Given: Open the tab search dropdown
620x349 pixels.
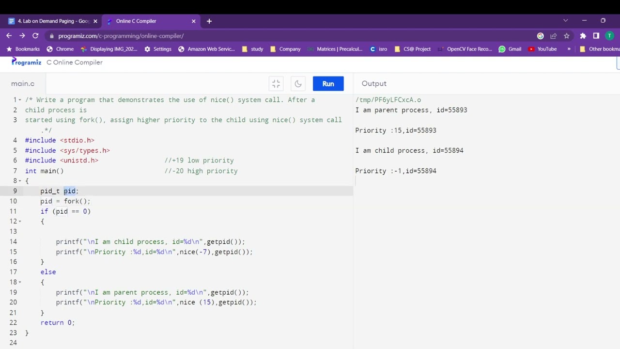Looking at the screenshot, I should click(565, 21).
